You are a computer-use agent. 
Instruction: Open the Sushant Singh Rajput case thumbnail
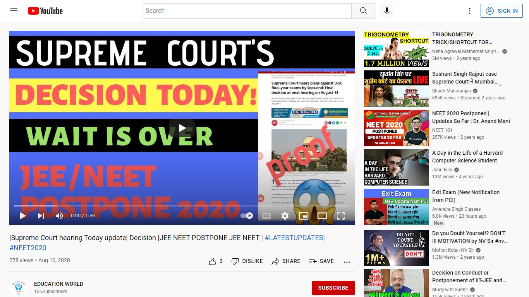(x=397, y=89)
